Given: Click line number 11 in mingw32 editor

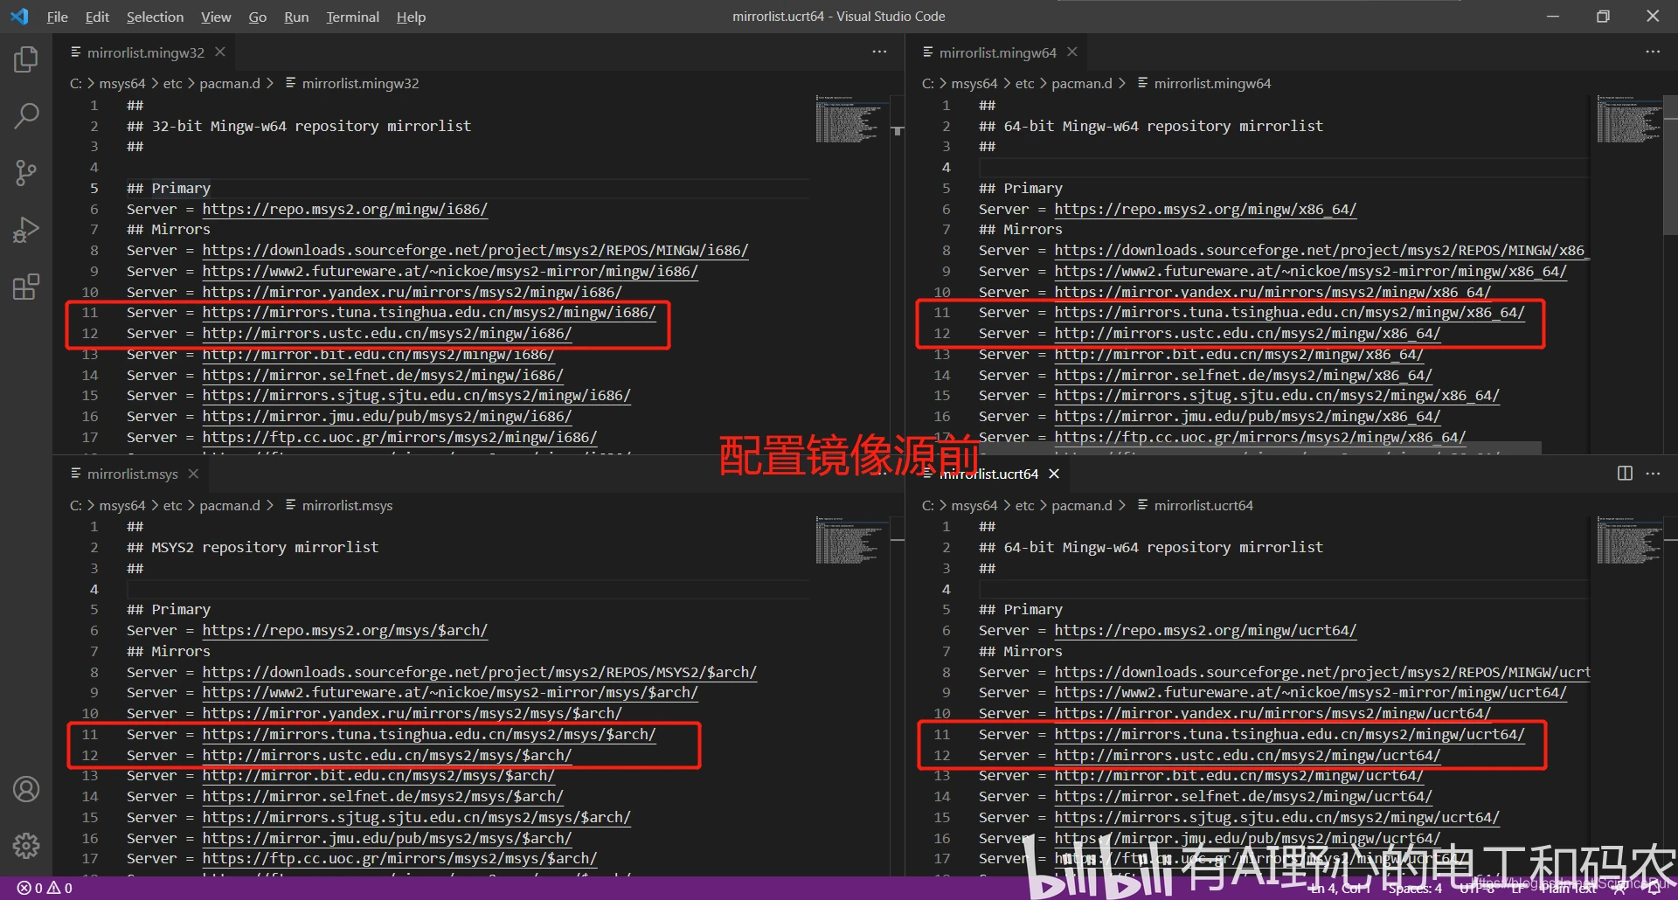Looking at the screenshot, I should [90, 312].
